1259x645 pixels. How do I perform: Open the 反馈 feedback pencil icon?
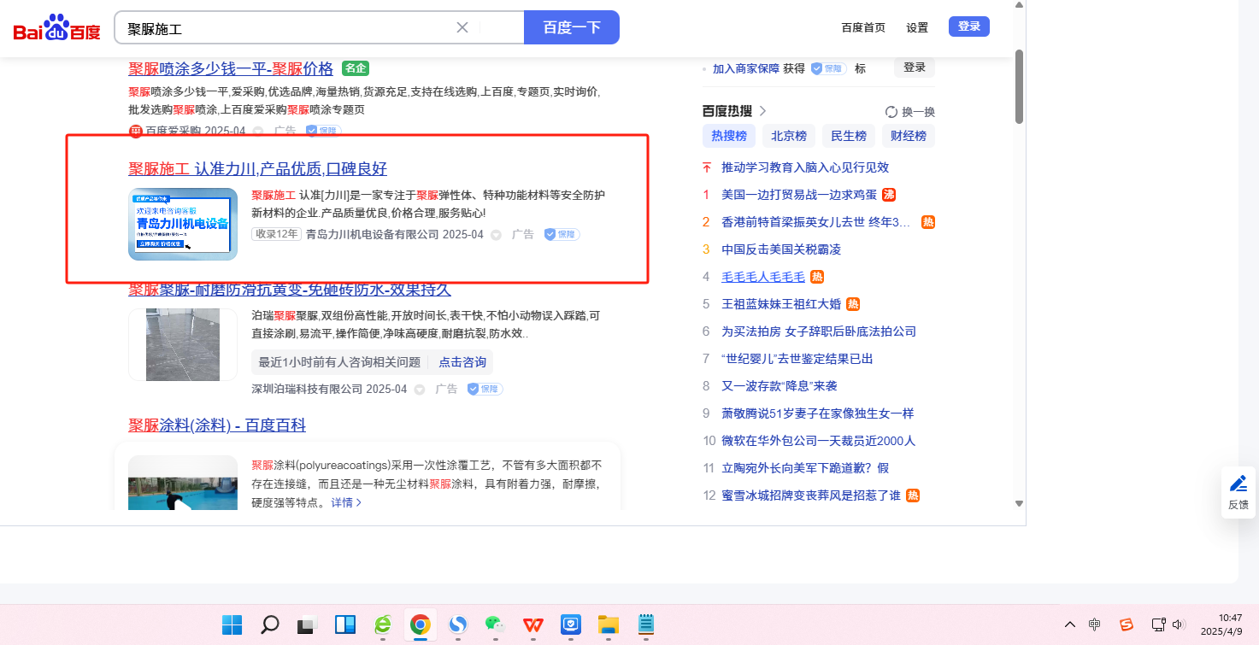point(1238,484)
